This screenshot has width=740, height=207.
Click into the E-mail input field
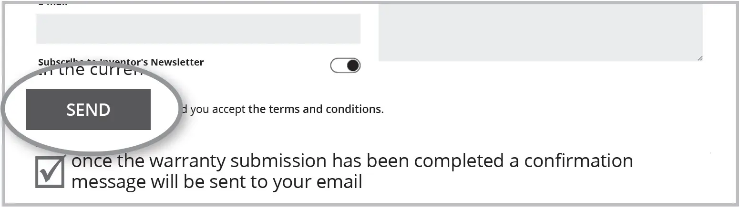click(x=198, y=28)
